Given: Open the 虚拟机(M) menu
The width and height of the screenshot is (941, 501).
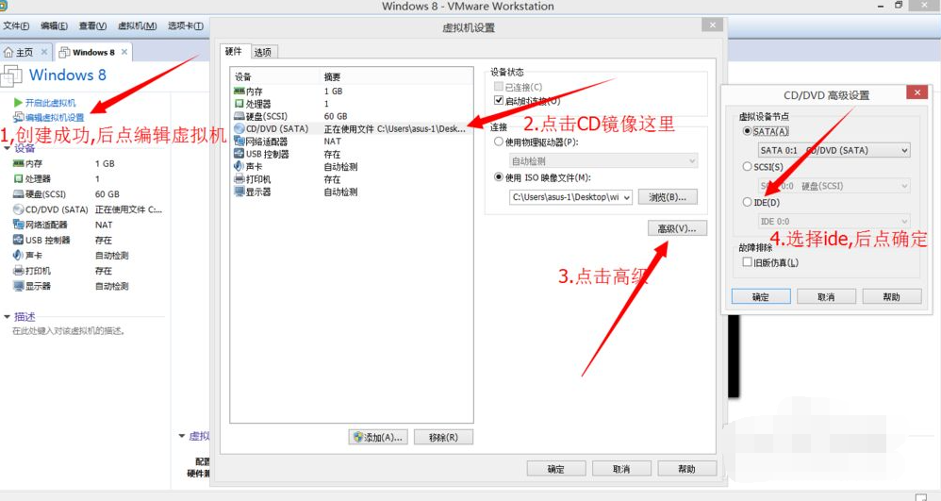Looking at the screenshot, I should tap(137, 25).
